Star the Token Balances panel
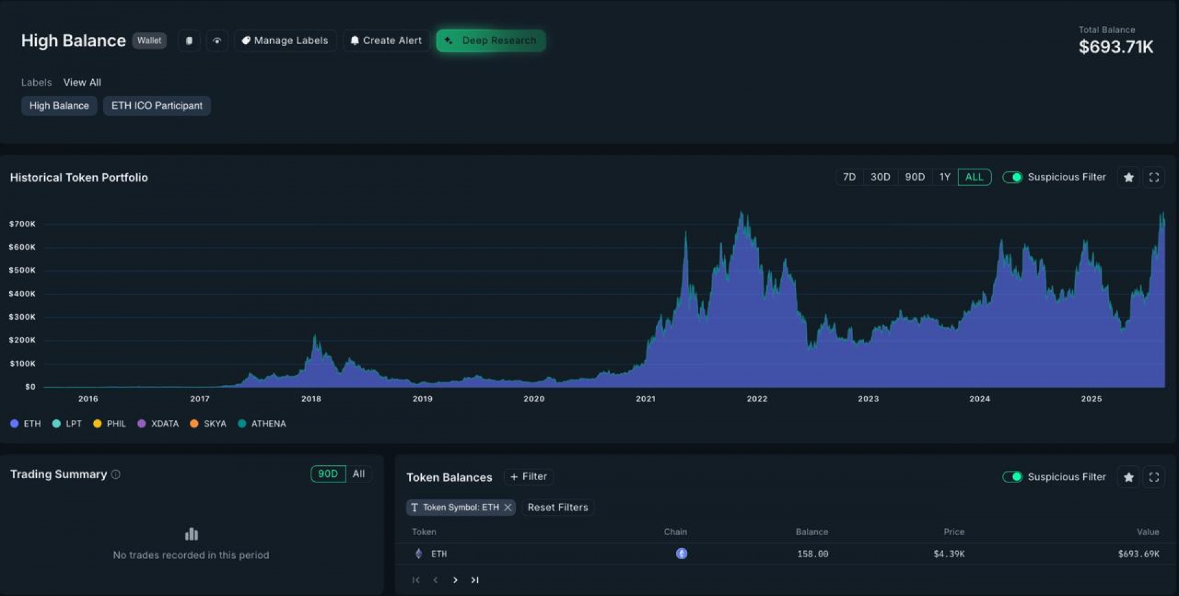 pos(1129,477)
